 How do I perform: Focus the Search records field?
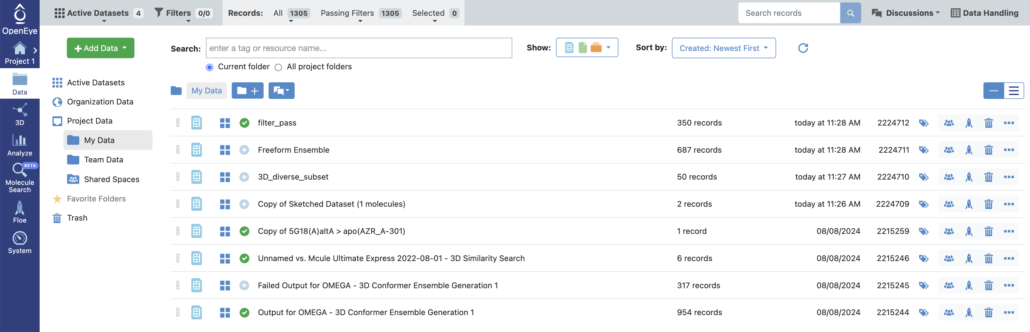789,13
